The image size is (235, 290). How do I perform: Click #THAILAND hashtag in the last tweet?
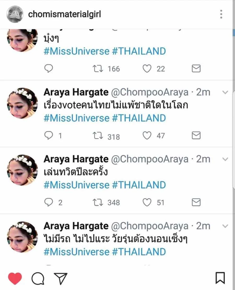tap(139, 252)
